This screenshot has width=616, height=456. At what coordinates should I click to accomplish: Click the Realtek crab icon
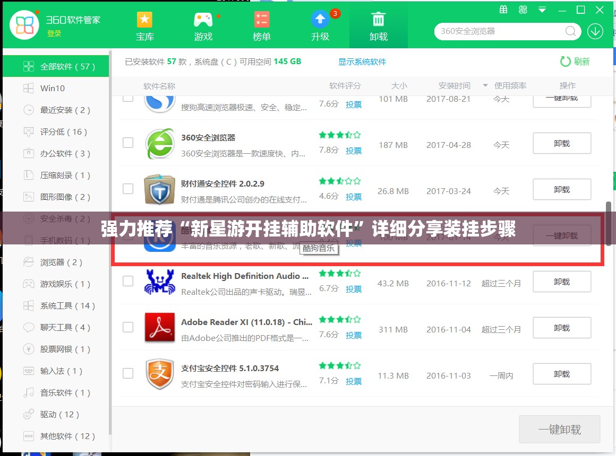(159, 282)
